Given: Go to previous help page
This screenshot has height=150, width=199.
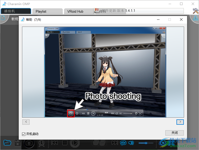Looking at the screenshot, I should [x=26, y=122].
